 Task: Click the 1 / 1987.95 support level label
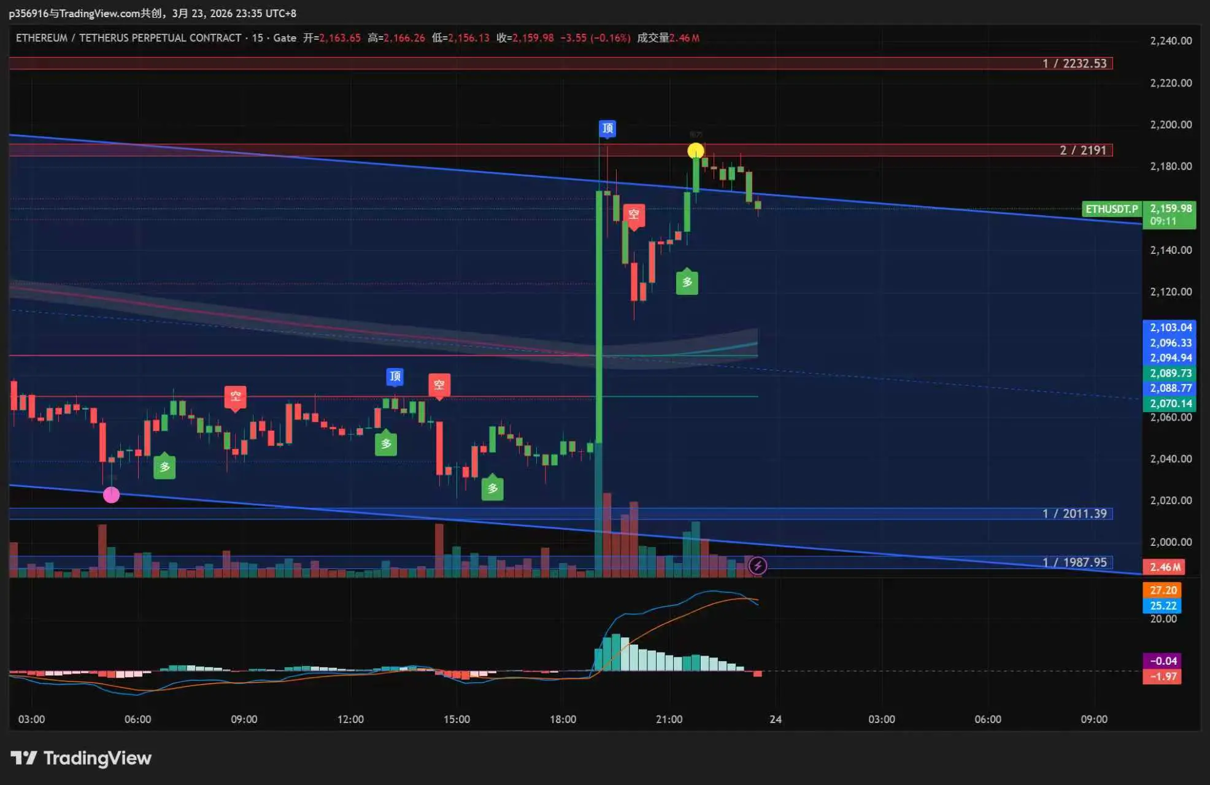(x=1074, y=562)
